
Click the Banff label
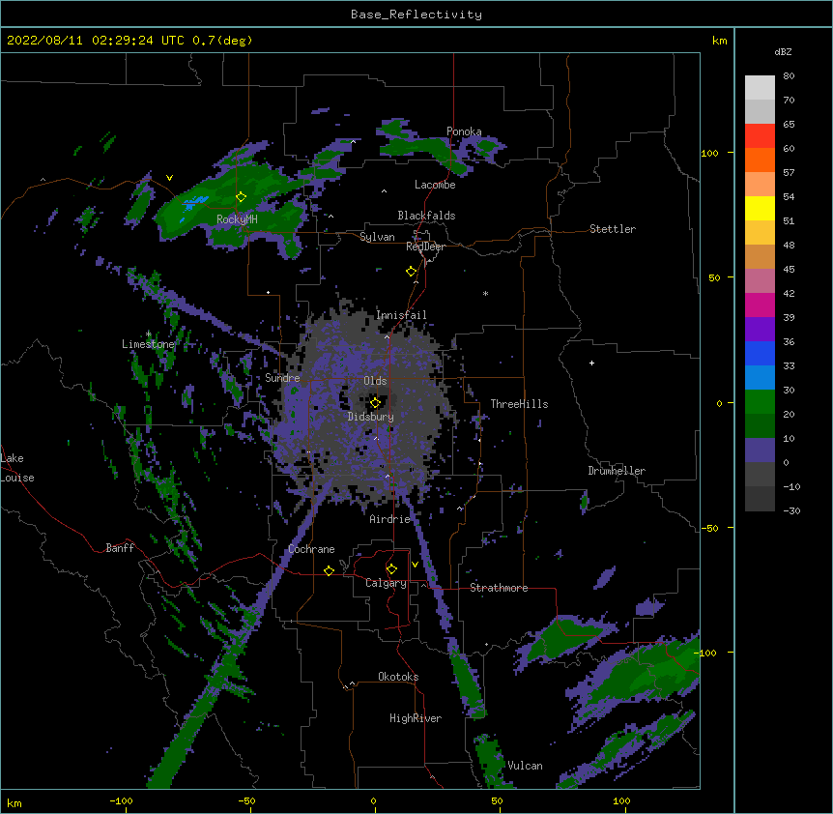(x=120, y=548)
